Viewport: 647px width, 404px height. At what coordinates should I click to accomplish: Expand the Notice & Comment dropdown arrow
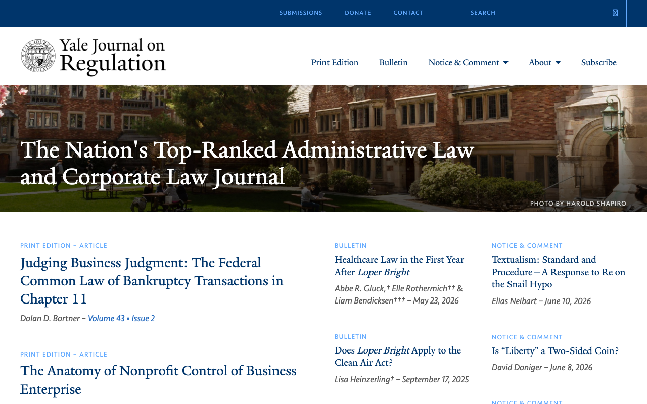pos(506,63)
